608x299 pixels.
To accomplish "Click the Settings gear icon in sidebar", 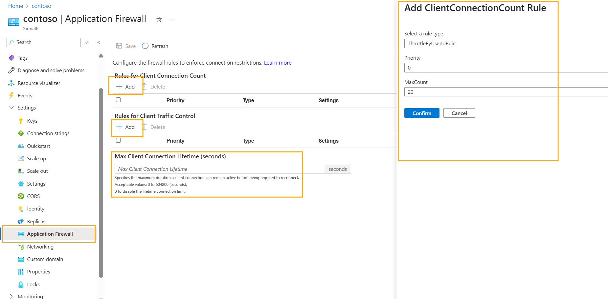I will [x=21, y=184].
